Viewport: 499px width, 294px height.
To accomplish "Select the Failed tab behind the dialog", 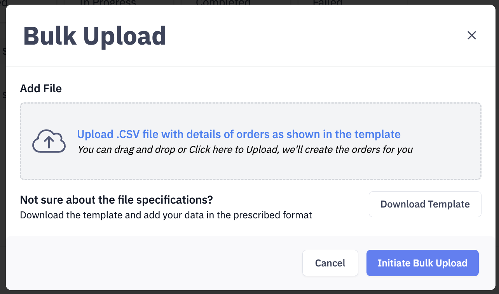I will tap(328, 3).
